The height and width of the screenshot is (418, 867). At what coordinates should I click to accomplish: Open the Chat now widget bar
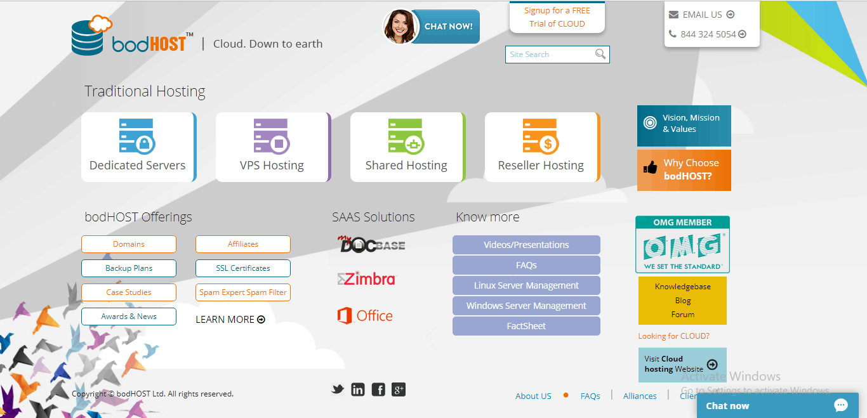point(778,406)
